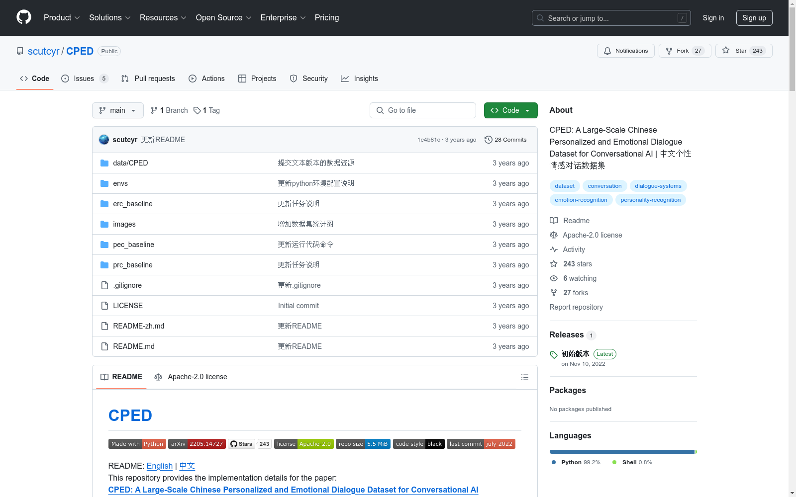Click the Made with Python badge
796x497 pixels.
(137, 444)
